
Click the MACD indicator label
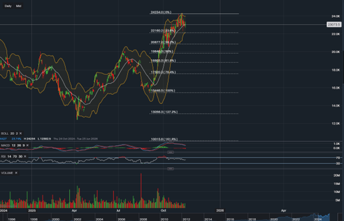tap(5, 145)
